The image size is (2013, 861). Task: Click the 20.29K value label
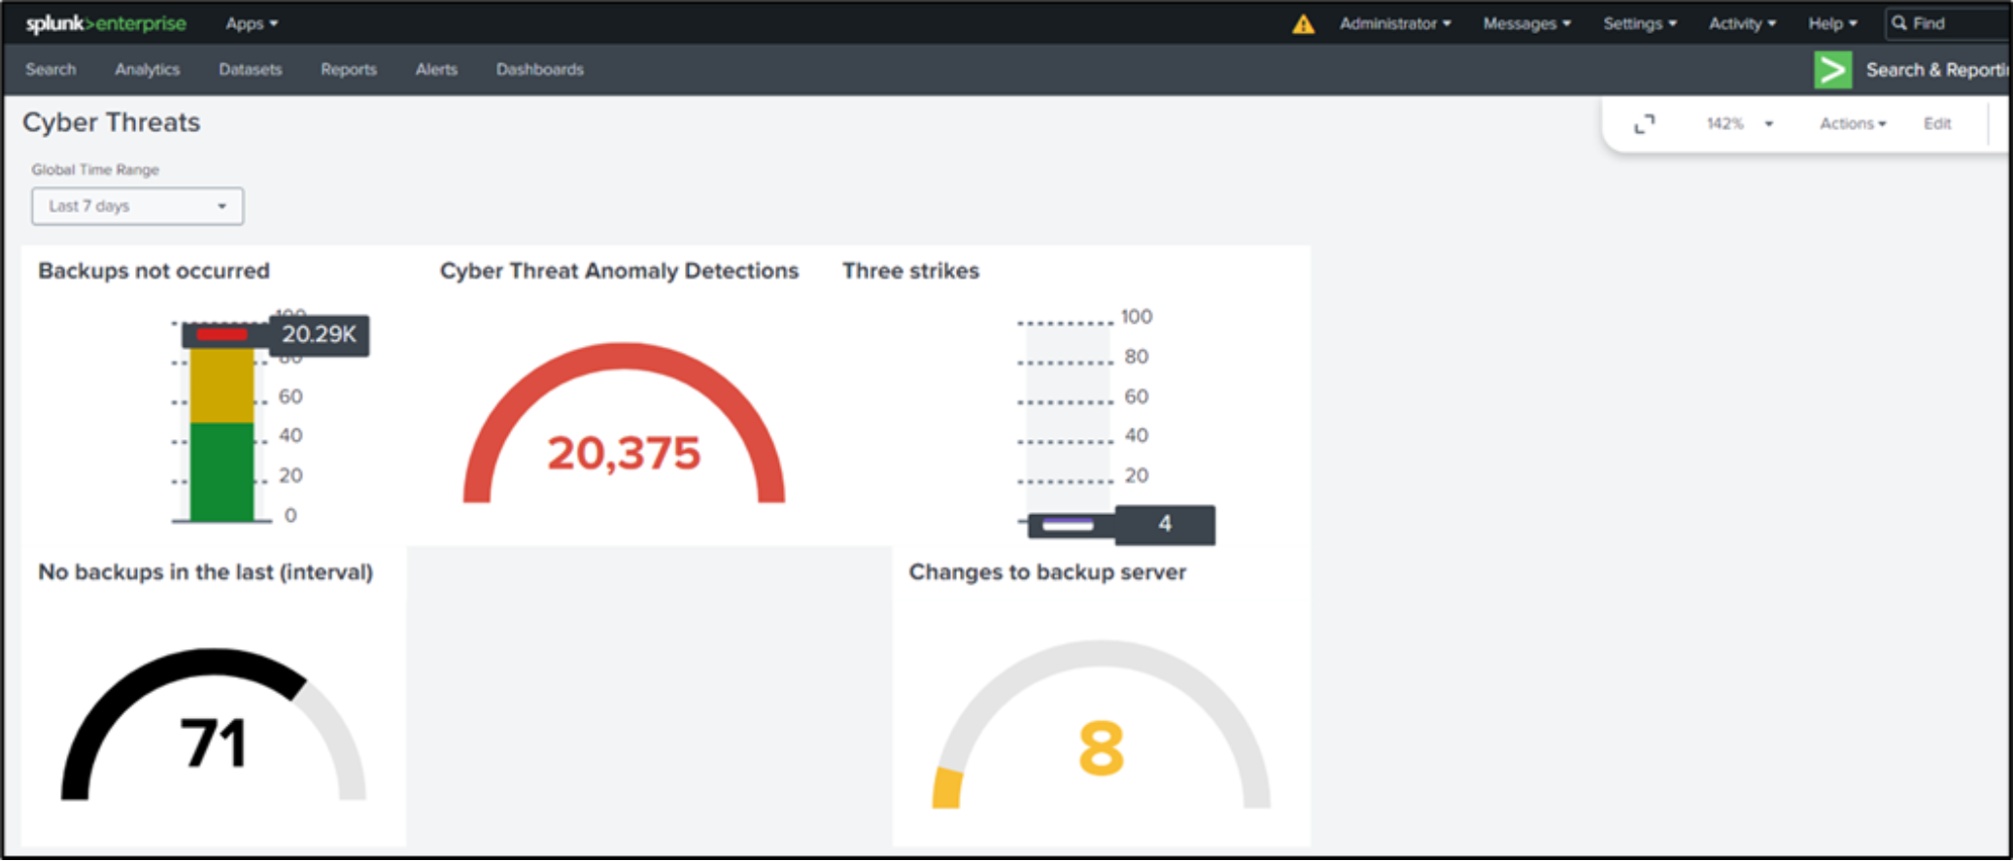pos(319,335)
